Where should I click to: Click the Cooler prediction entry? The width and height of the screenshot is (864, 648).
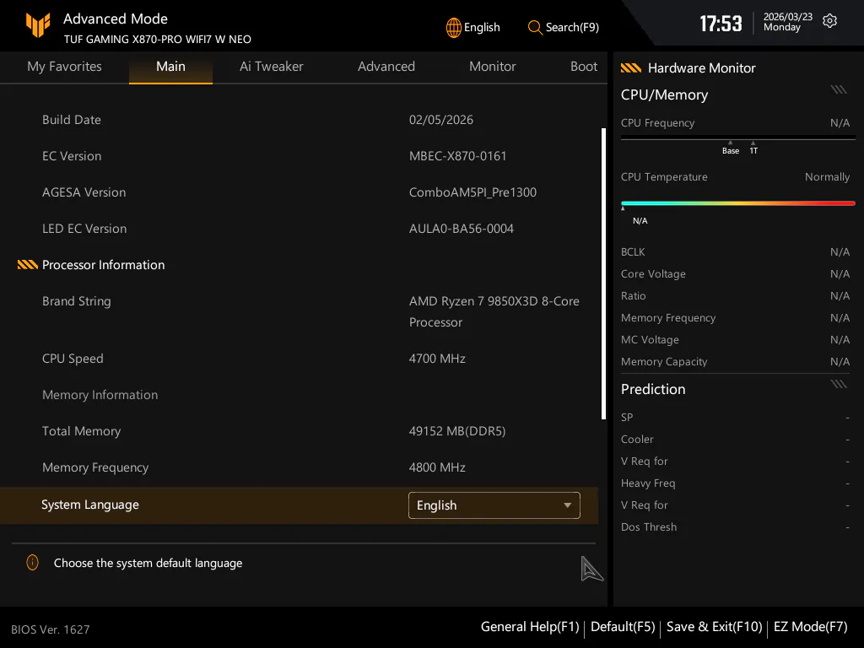(x=637, y=439)
